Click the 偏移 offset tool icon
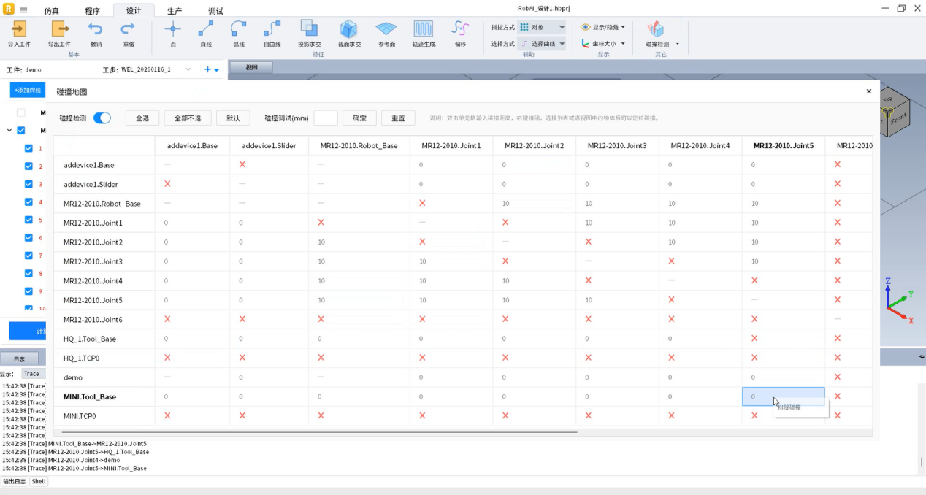Viewport: 926px width, 495px height. [459, 30]
